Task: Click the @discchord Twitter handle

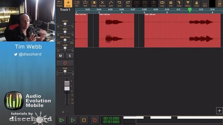Action: pyautogui.click(x=30, y=54)
